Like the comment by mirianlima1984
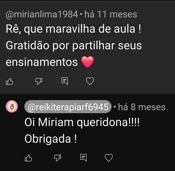The height and width of the screenshot is (171, 175). click(10, 81)
